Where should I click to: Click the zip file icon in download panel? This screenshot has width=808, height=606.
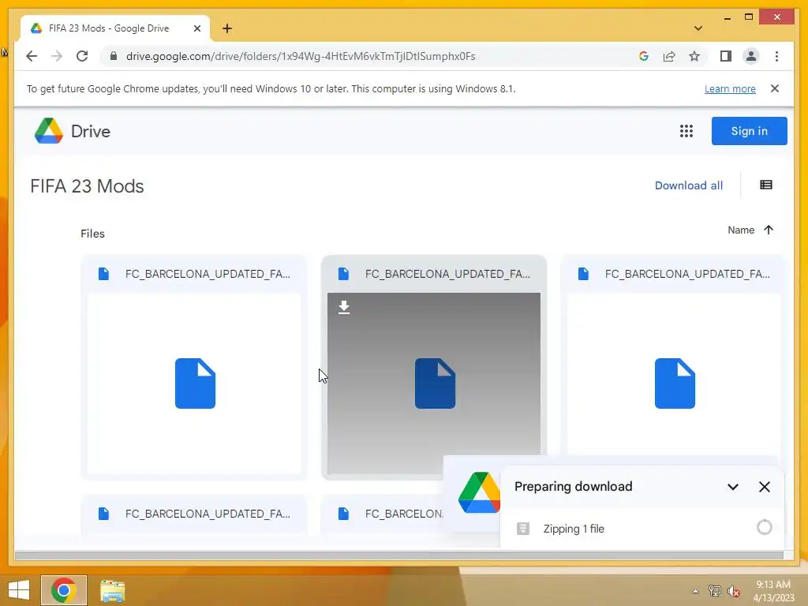pos(523,529)
